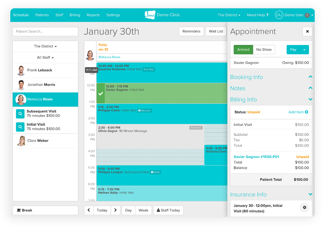323x227 pixels.
Task: Click the Reminders button
Action: tap(191, 31)
